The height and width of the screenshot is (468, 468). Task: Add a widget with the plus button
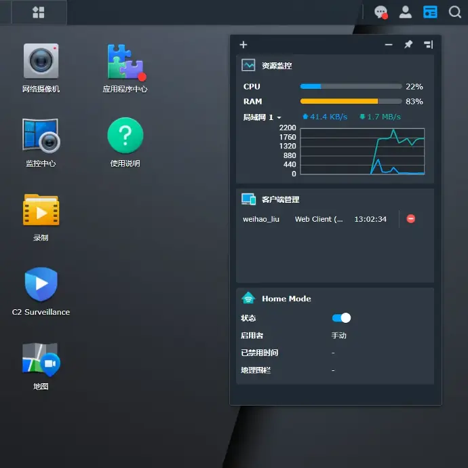pyautogui.click(x=243, y=45)
